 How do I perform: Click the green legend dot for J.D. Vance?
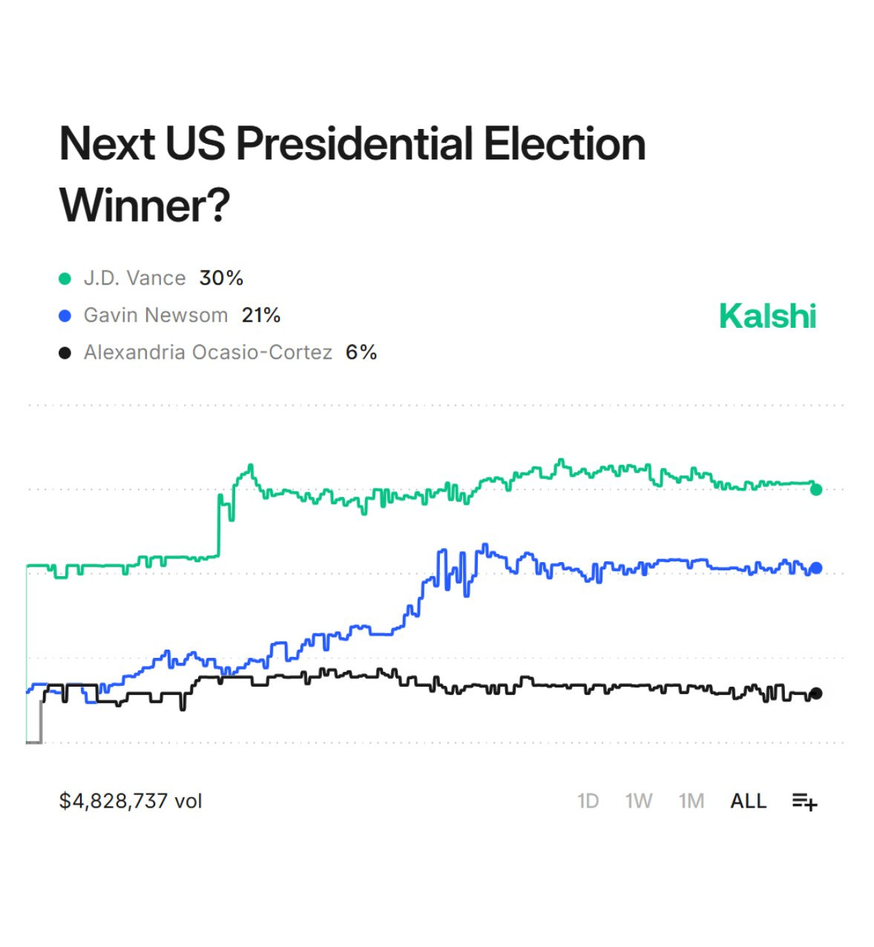click(65, 279)
